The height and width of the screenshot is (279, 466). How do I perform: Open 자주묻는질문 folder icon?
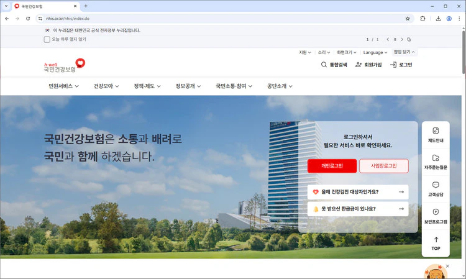pyautogui.click(x=436, y=158)
